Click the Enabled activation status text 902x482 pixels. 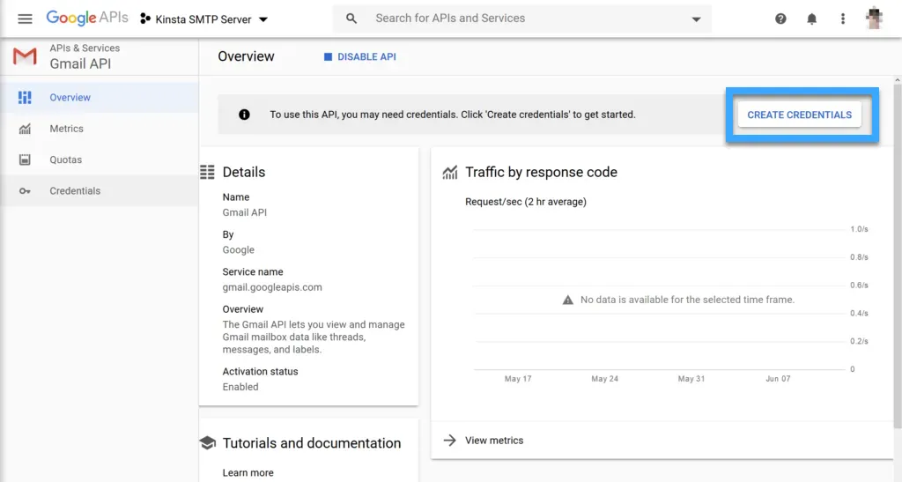(240, 387)
